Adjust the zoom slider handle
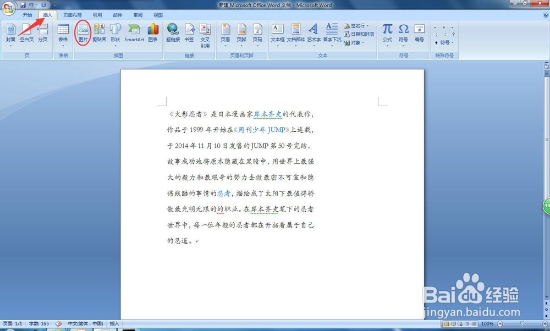 pyautogui.click(x=522, y=324)
